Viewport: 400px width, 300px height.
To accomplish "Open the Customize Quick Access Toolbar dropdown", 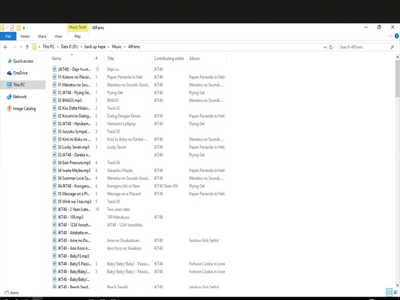I will [24, 28].
